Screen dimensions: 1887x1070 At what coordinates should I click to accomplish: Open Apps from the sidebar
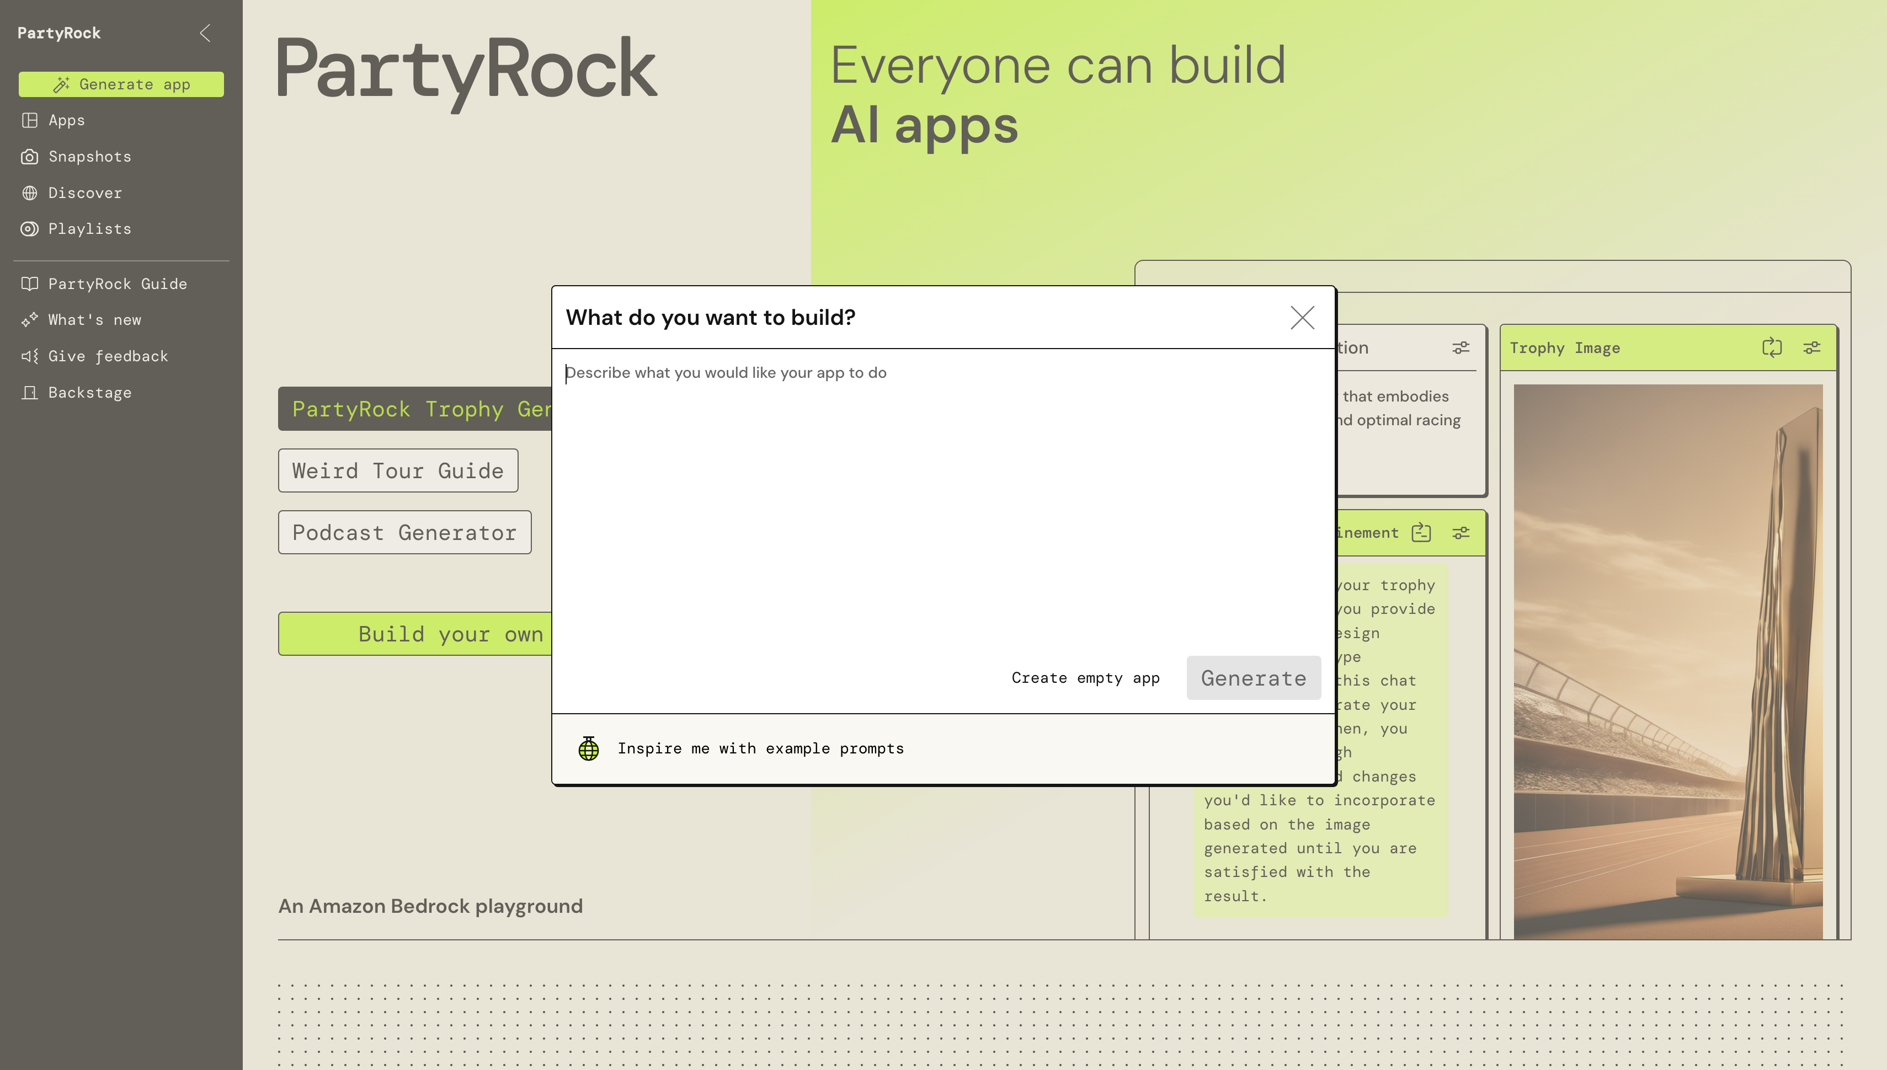[66, 121]
